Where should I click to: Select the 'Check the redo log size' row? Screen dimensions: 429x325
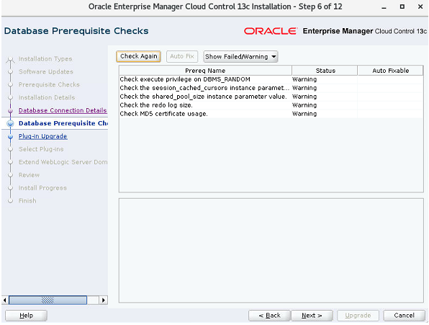271,105
